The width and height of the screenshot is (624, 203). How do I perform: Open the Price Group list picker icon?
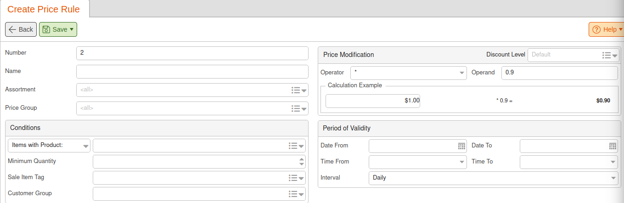pos(299,109)
